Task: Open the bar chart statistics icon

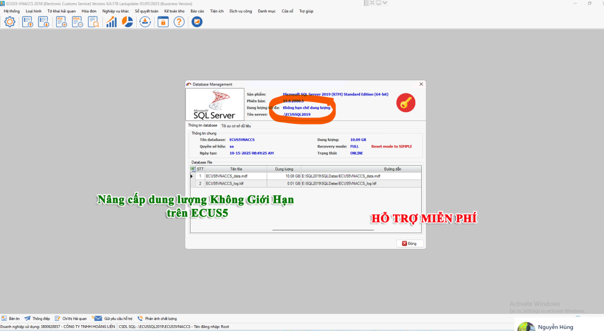Action: 111,22
